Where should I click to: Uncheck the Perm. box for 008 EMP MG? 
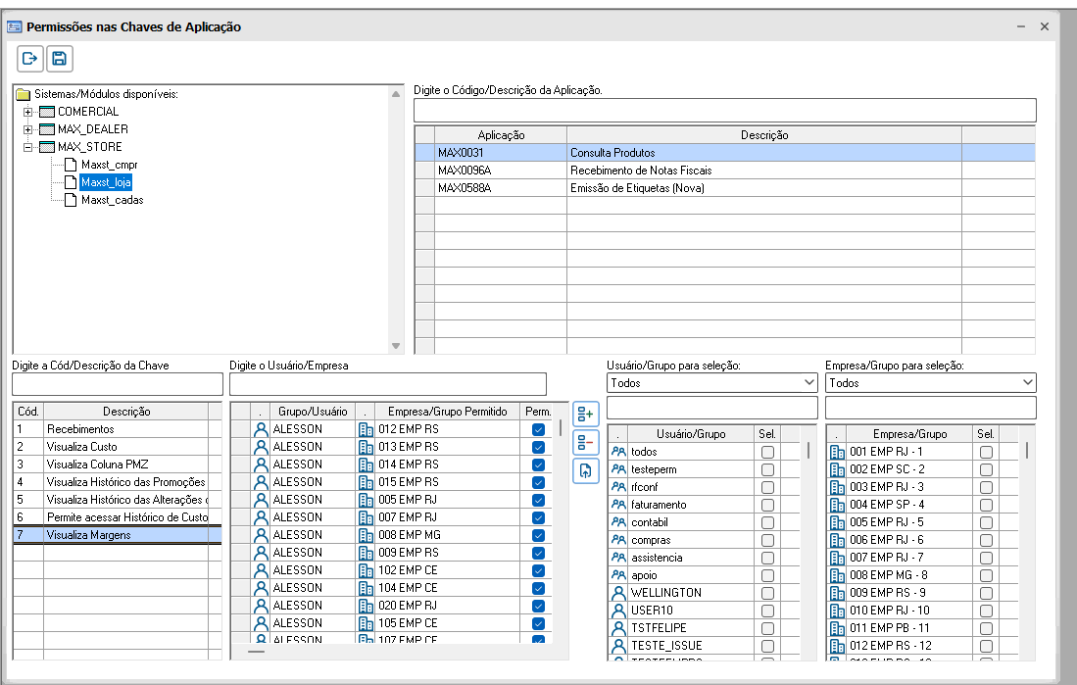pos(538,535)
